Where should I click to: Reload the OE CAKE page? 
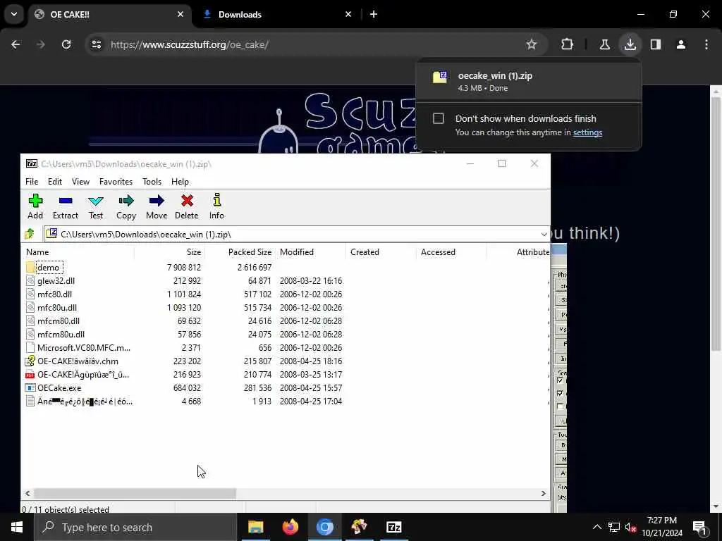click(66, 44)
